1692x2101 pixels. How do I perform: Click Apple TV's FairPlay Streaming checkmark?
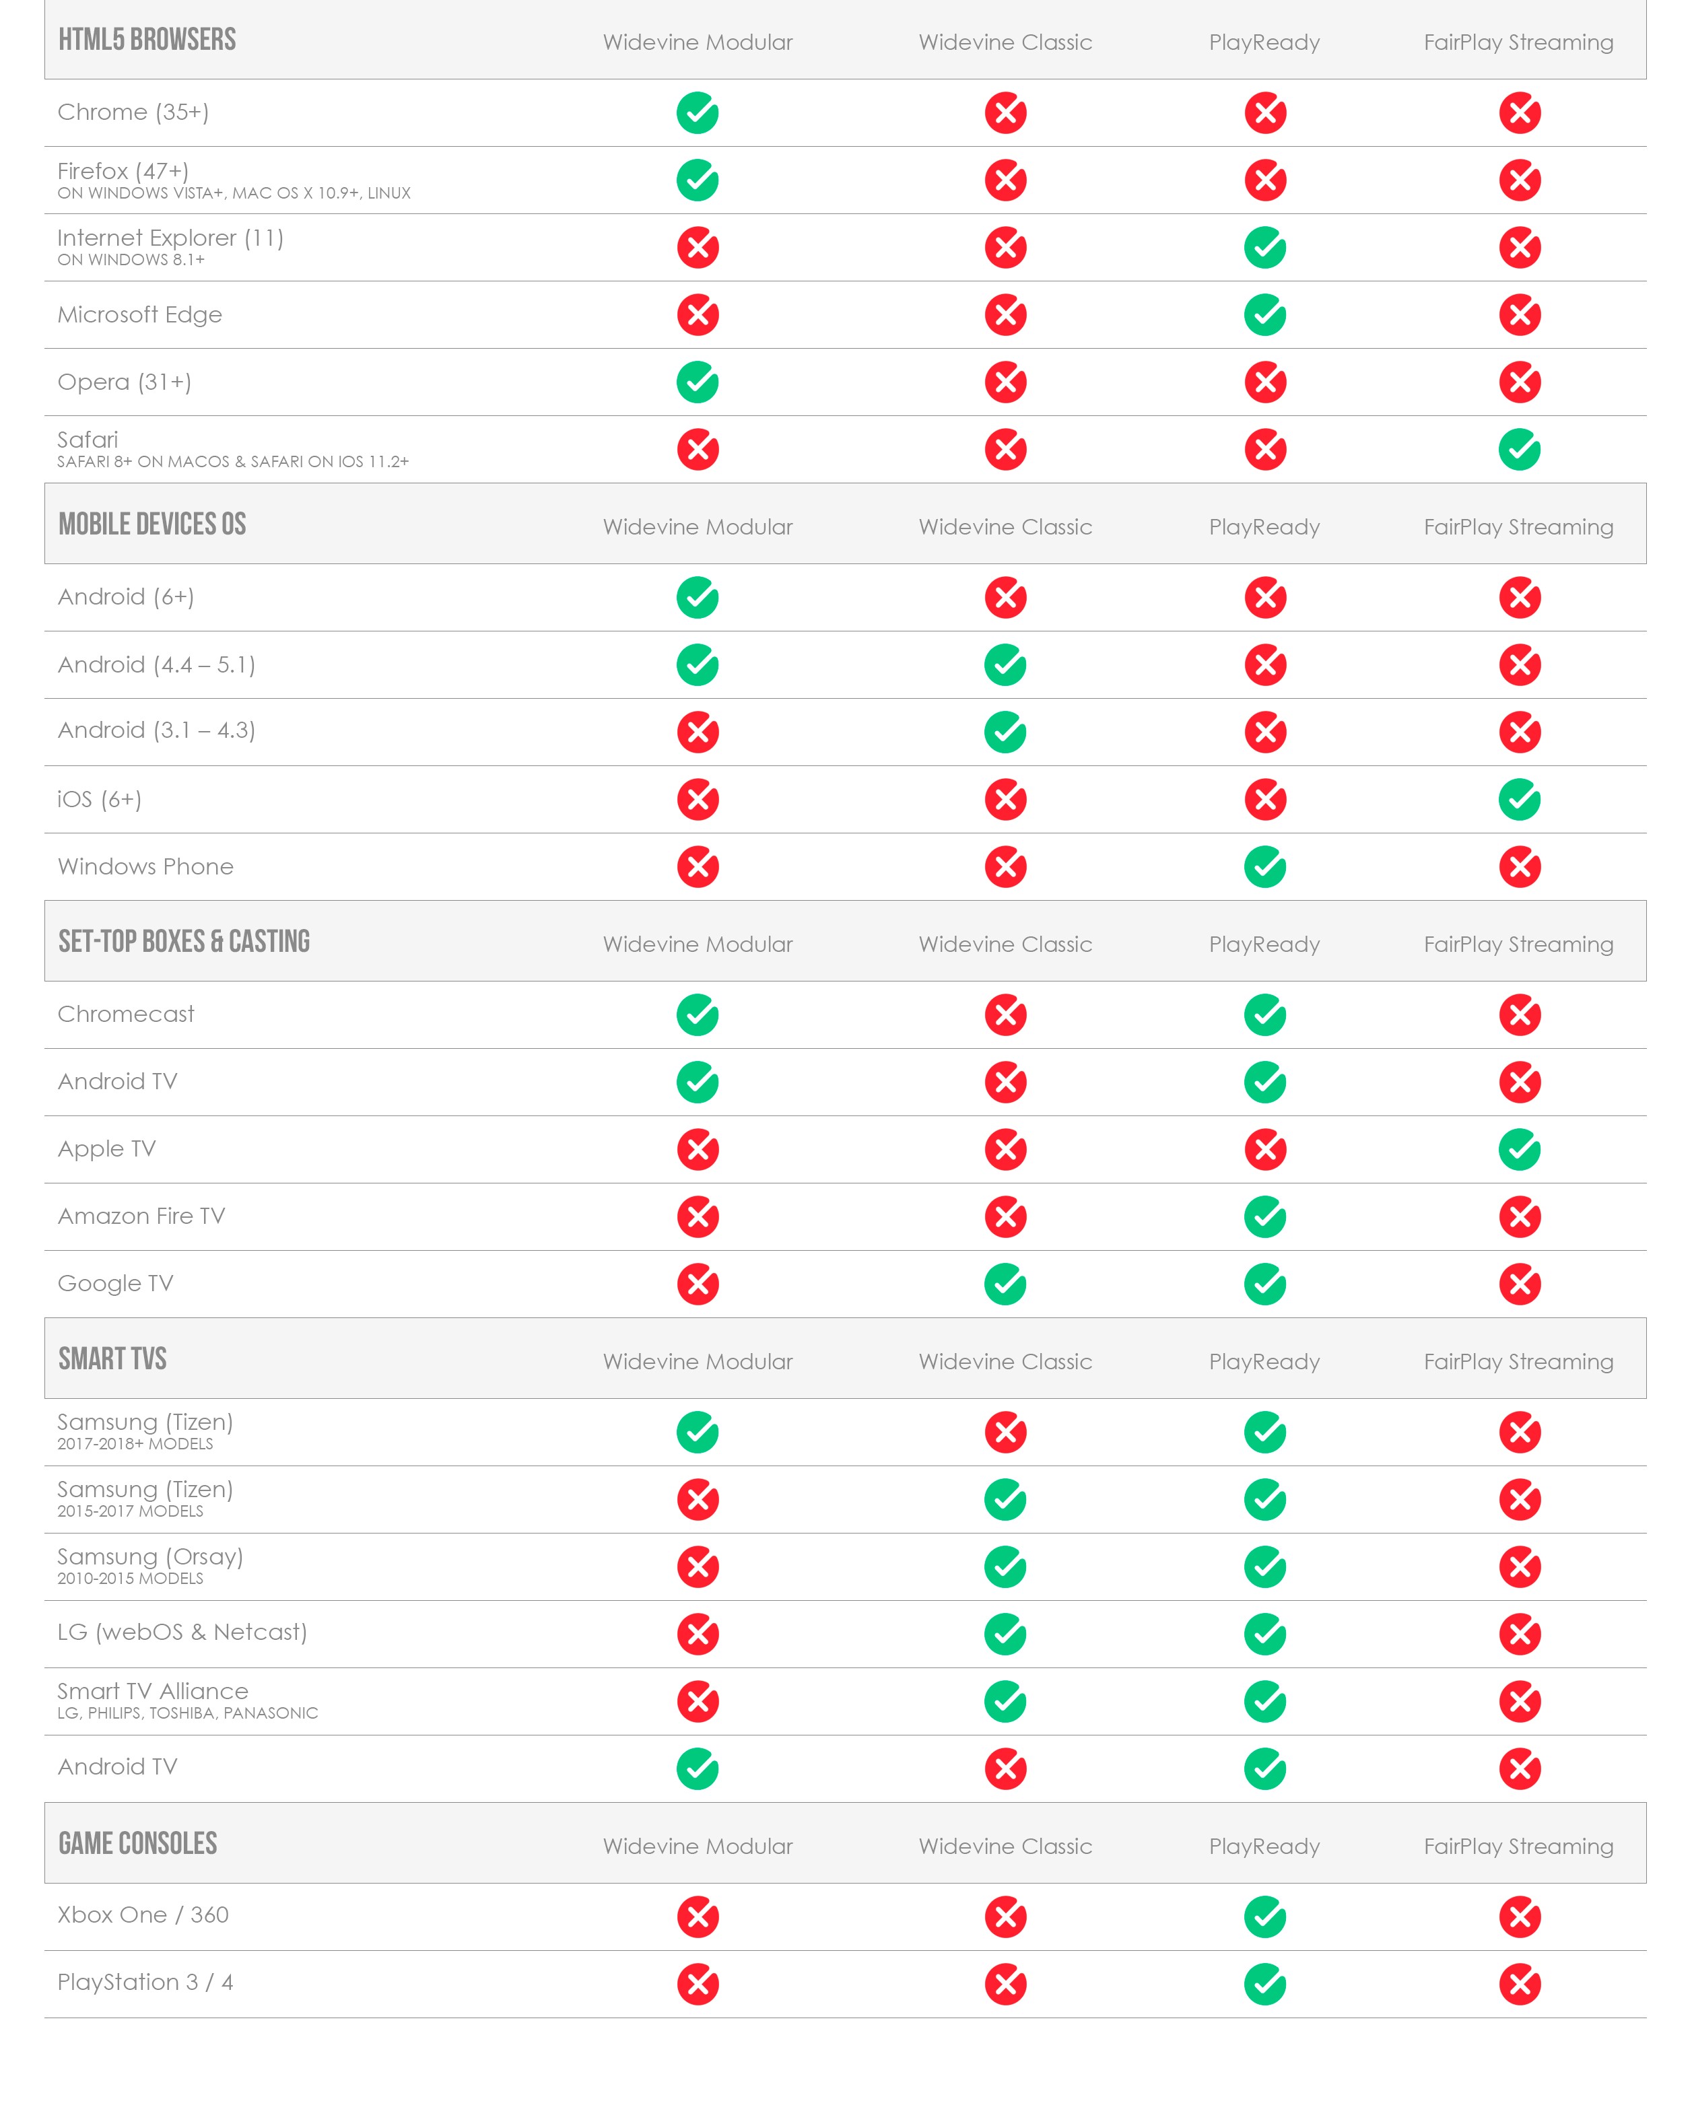(x=1520, y=1149)
